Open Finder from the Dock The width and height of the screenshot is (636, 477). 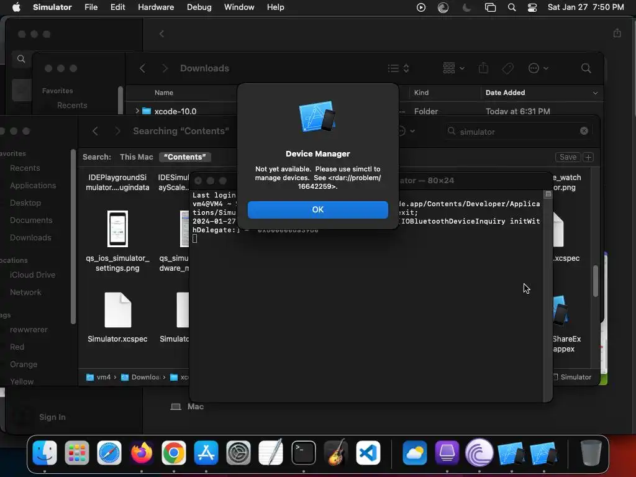[x=45, y=453]
